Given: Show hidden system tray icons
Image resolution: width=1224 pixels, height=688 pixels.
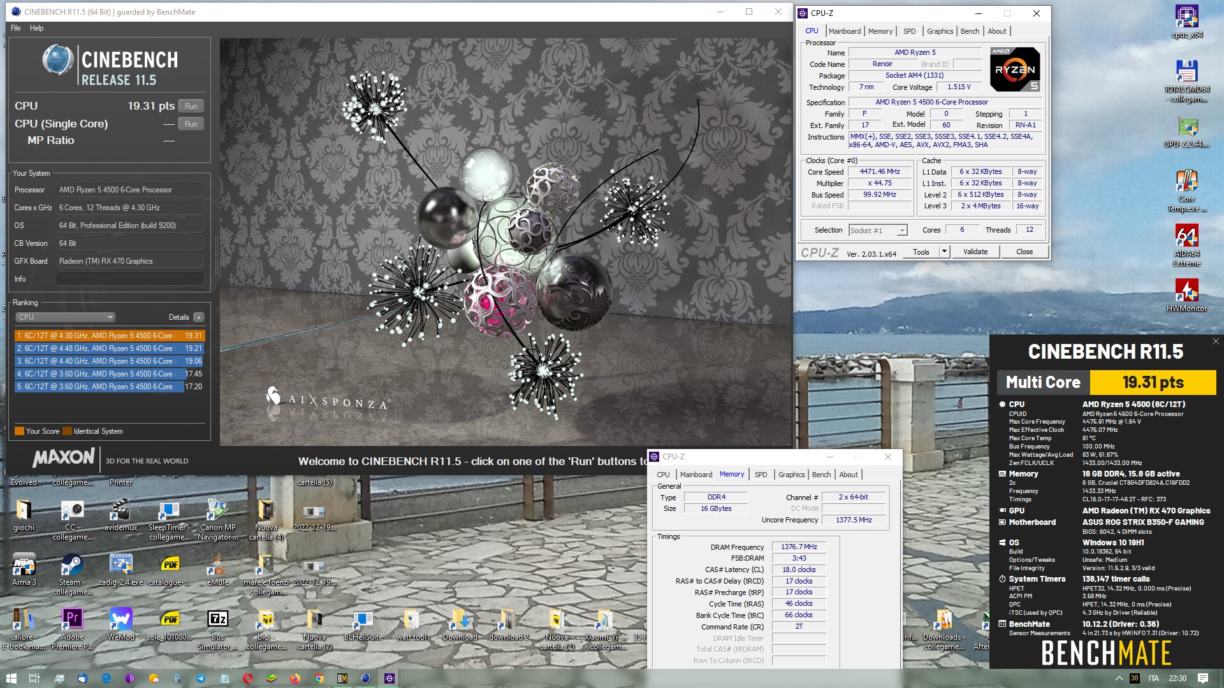Looking at the screenshot, I should pos(1119,678).
